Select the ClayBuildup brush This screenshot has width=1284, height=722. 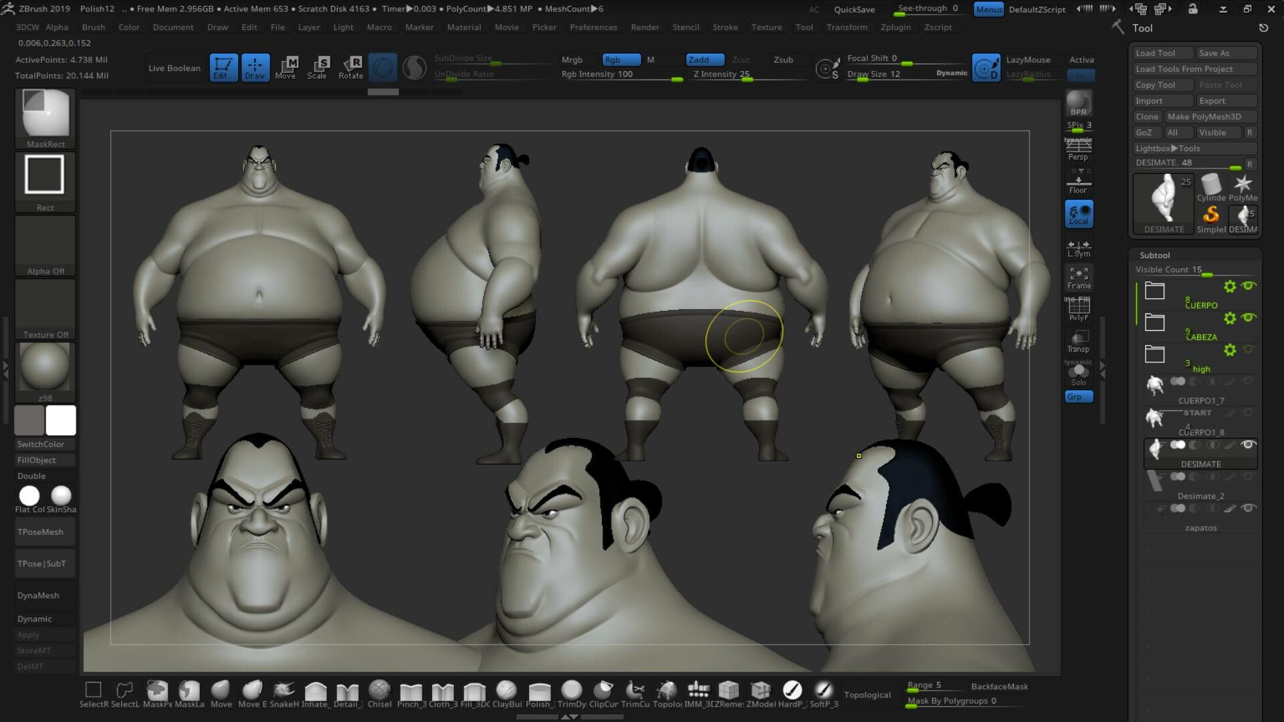click(x=507, y=694)
